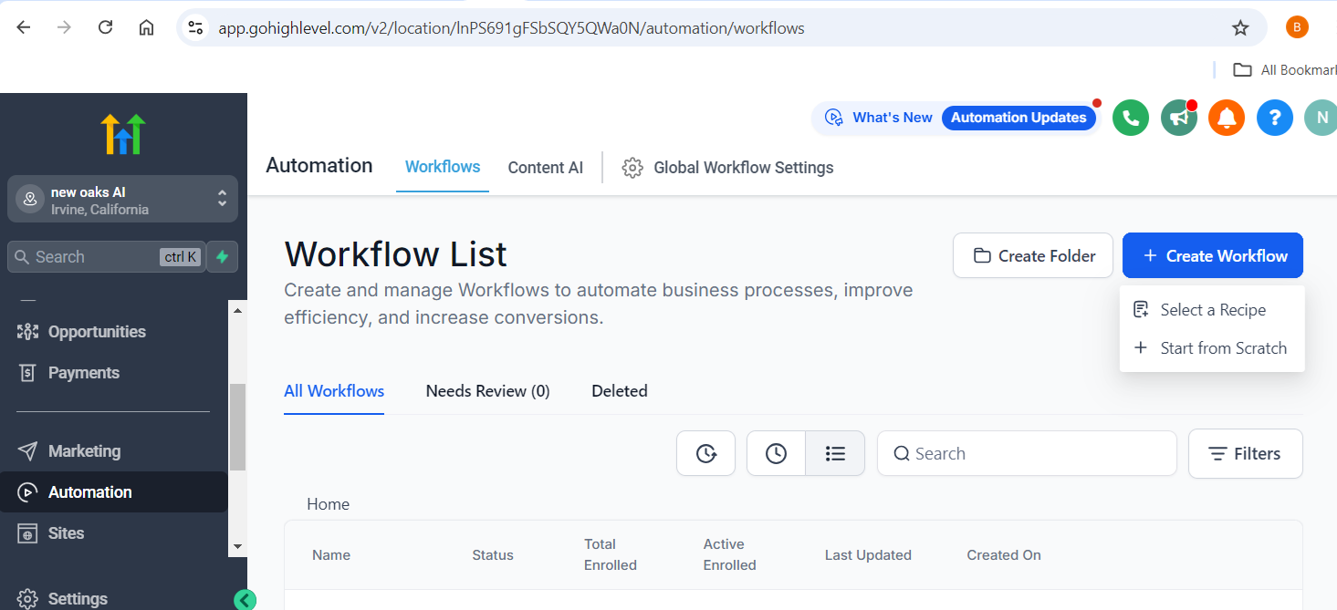Click the blue help question mark icon

click(x=1274, y=118)
